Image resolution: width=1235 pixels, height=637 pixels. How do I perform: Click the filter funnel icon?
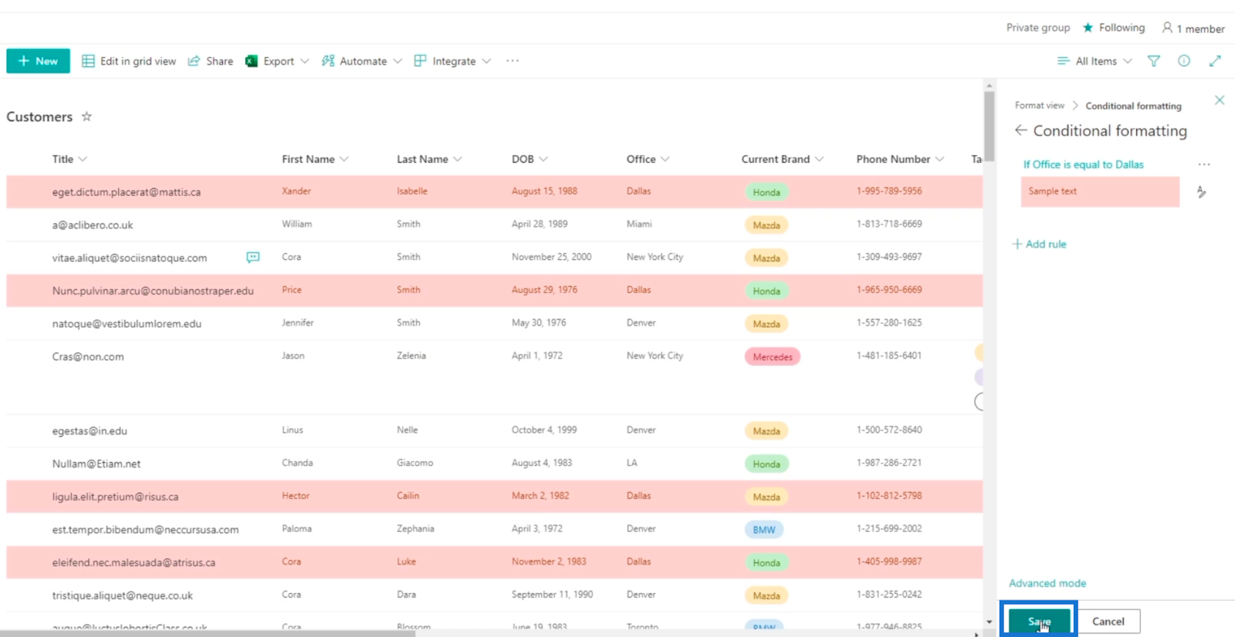click(x=1153, y=61)
